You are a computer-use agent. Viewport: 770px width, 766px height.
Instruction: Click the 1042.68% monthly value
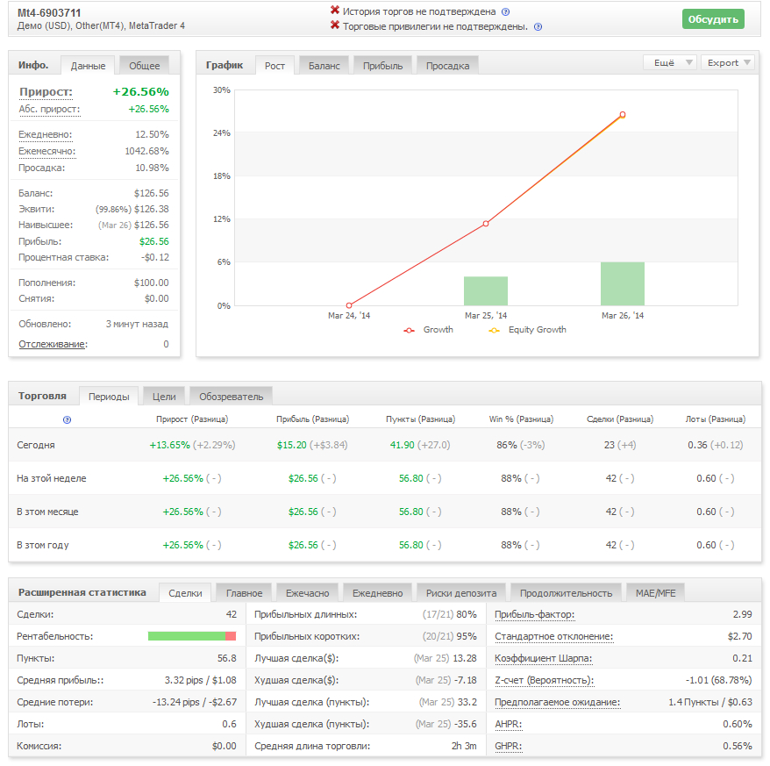tap(146, 151)
